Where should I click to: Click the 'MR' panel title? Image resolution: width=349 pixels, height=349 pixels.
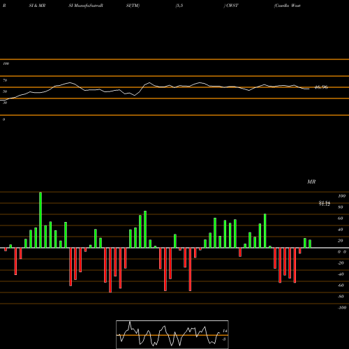(311, 181)
